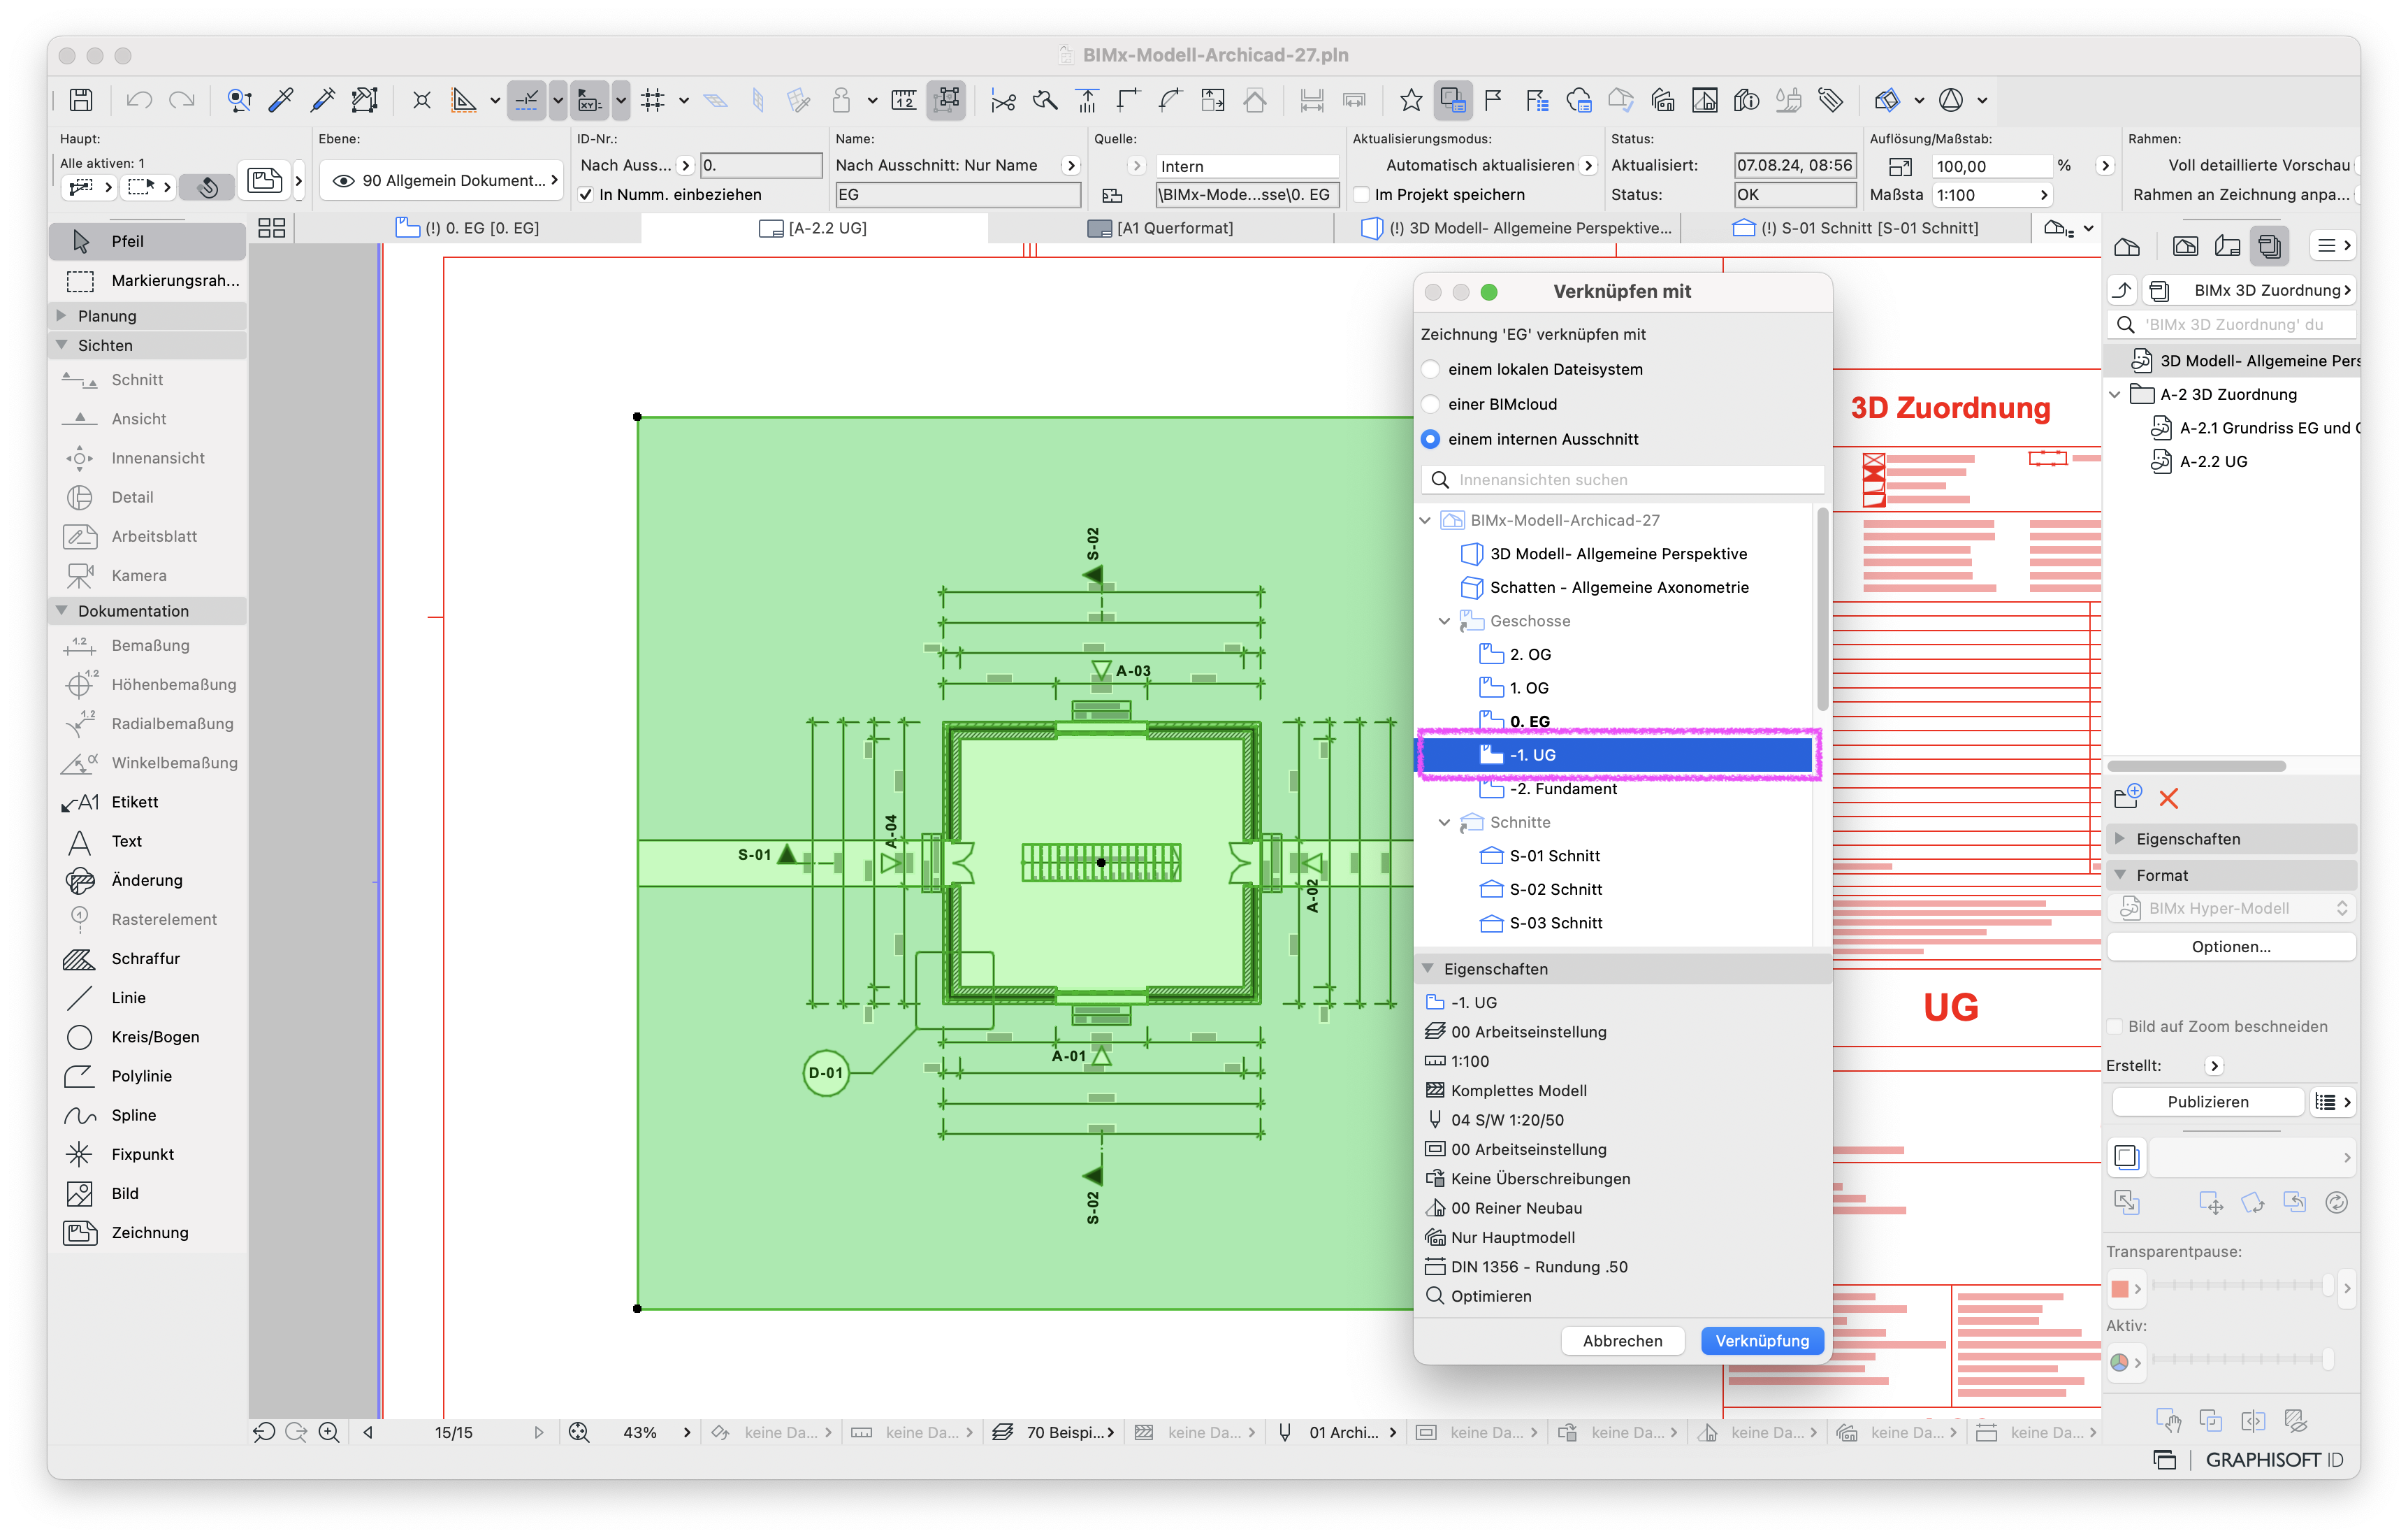
Task: Click the red delete X in navigator
Action: [2168, 798]
